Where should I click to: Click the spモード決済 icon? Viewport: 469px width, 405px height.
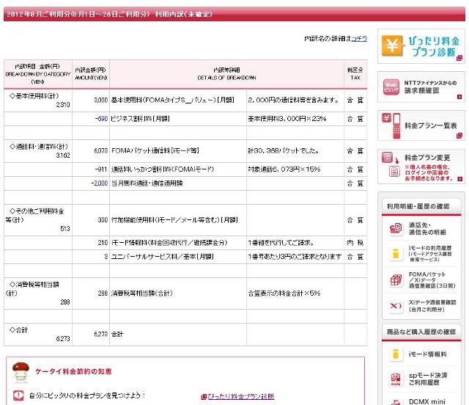[x=396, y=379]
